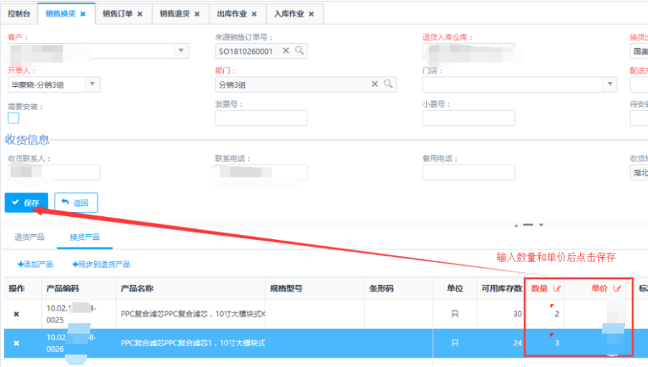
Task: Switch to the 退货产品 tab
Action: click(29, 236)
